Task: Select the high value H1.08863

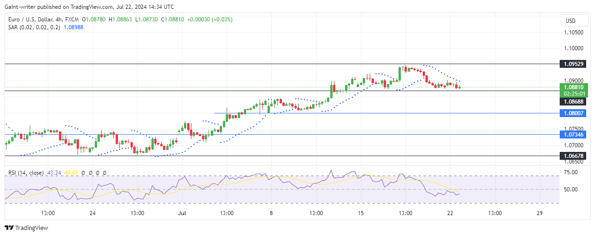Action: [x=120, y=20]
